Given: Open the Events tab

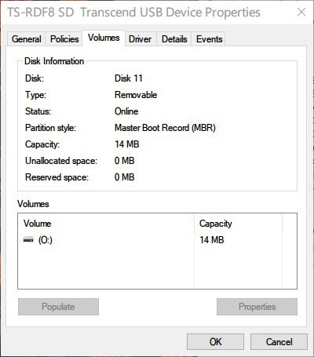Looking at the screenshot, I should click(209, 39).
